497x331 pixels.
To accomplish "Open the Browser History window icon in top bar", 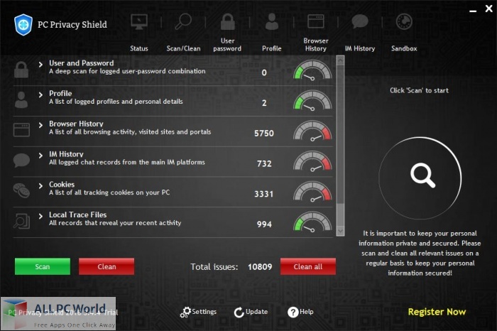I will coord(316,21).
